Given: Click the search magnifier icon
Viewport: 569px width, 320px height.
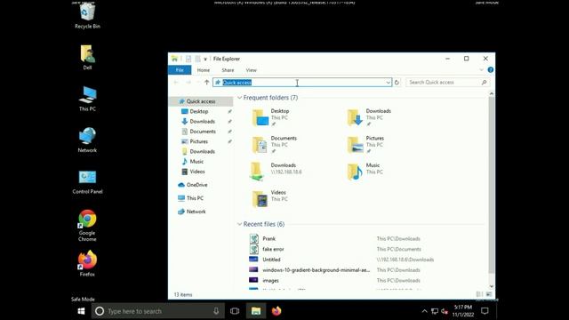Looking at the screenshot, I should [x=484, y=83].
